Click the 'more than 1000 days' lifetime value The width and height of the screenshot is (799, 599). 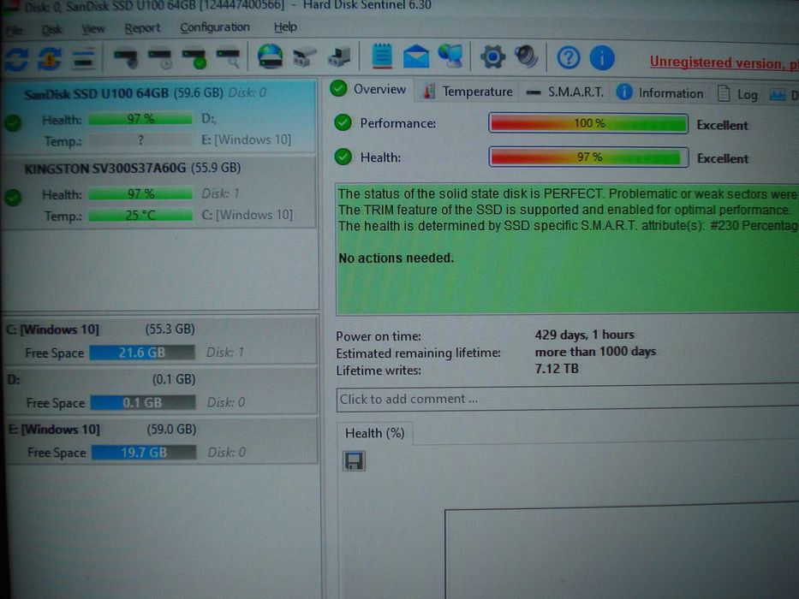coord(595,352)
